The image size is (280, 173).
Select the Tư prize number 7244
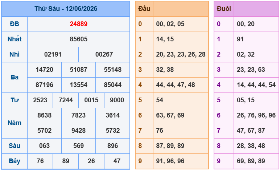pyautogui.click(x=66, y=100)
